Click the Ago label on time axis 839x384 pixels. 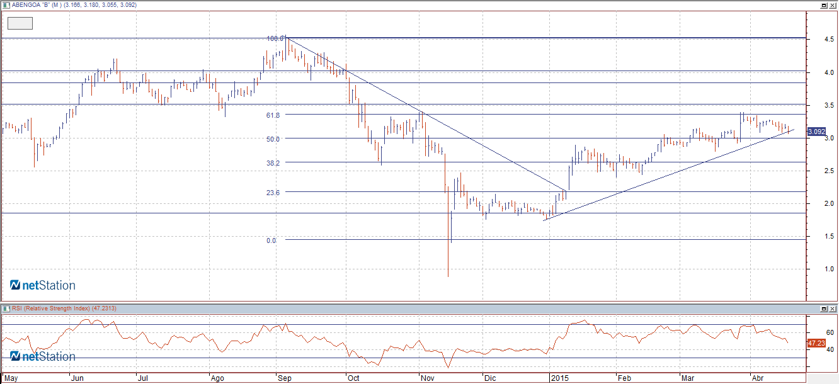tap(217, 378)
